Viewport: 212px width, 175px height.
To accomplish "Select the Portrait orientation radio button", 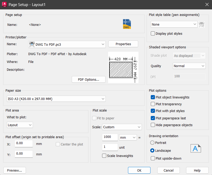I will (152, 143).
